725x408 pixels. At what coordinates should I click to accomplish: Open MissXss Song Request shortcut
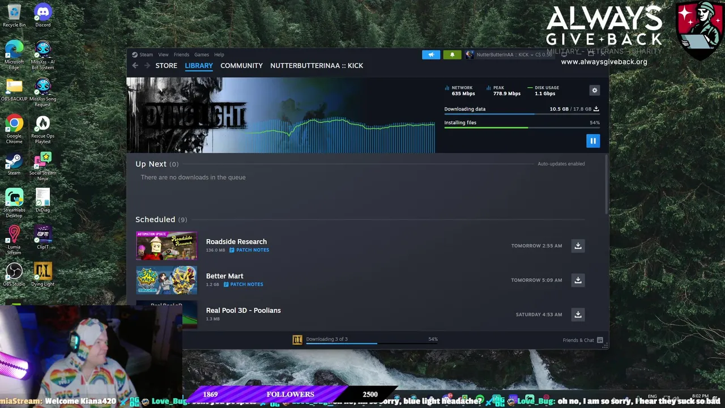42,92
